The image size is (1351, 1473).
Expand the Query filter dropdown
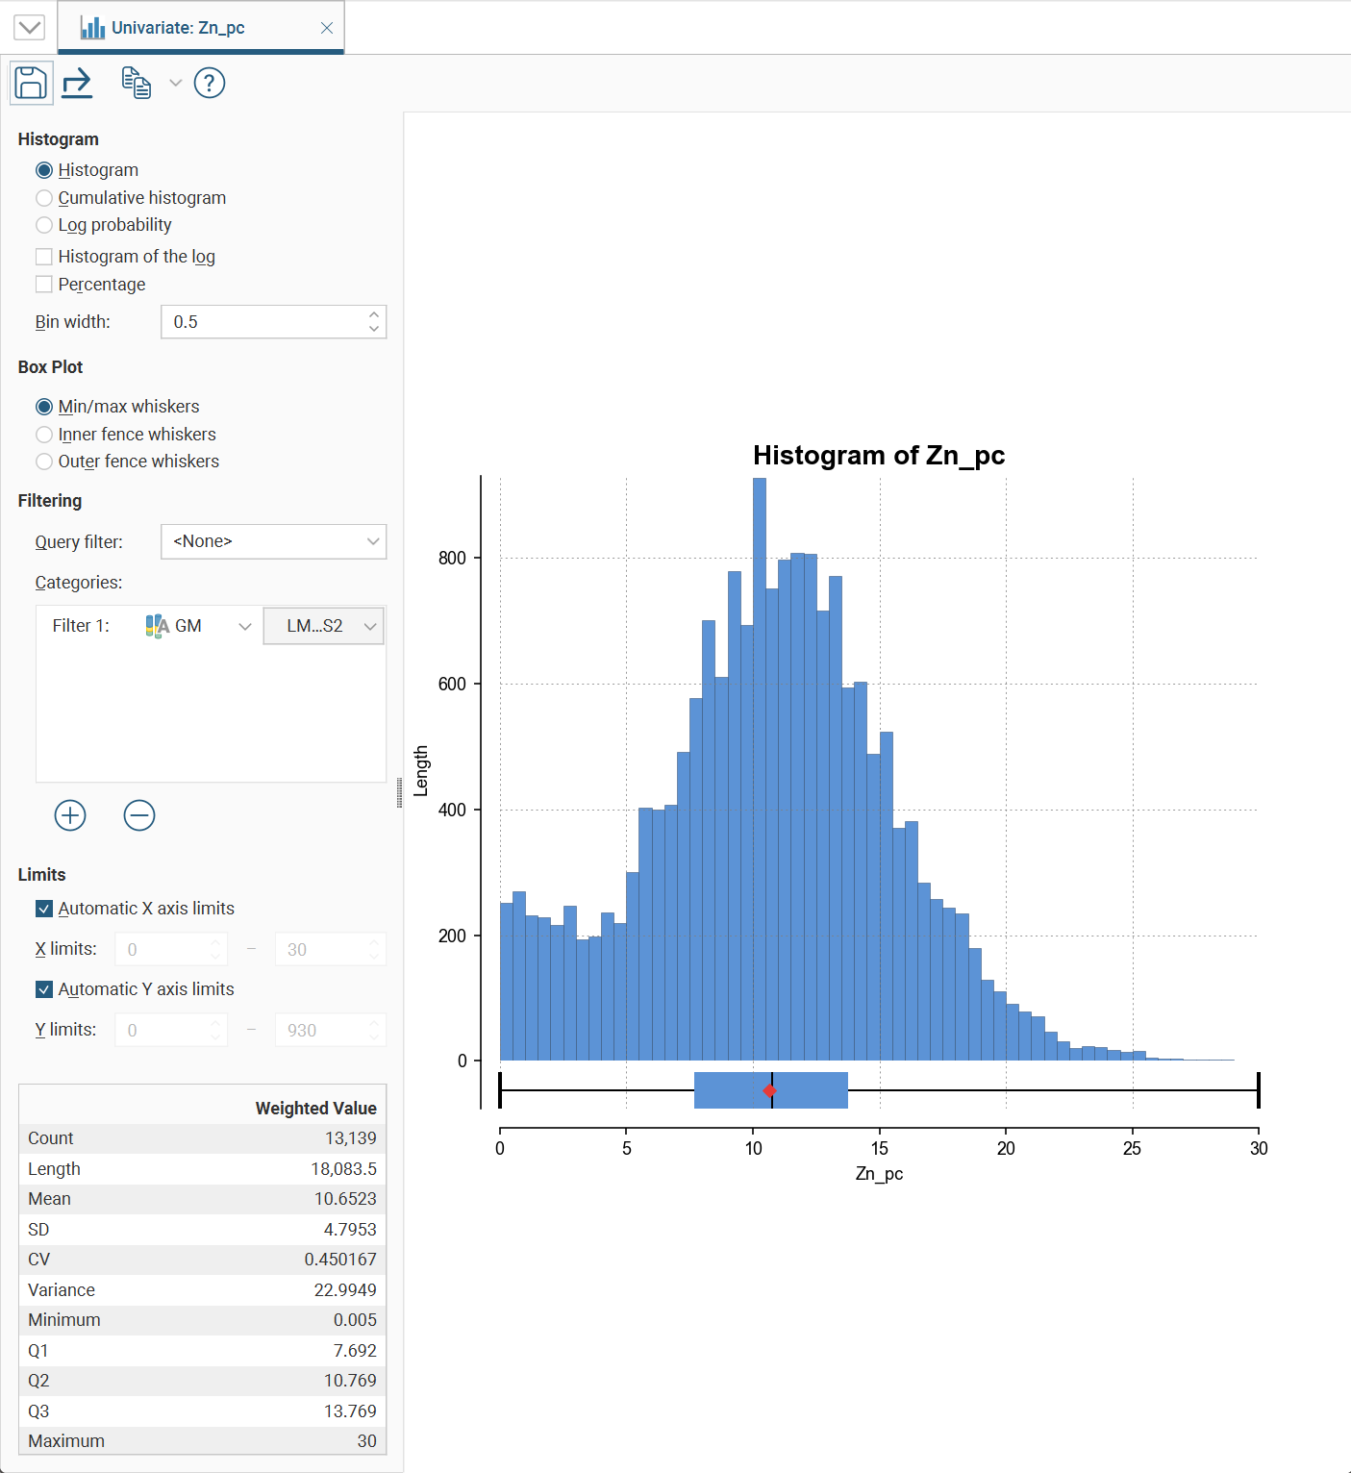tap(274, 541)
